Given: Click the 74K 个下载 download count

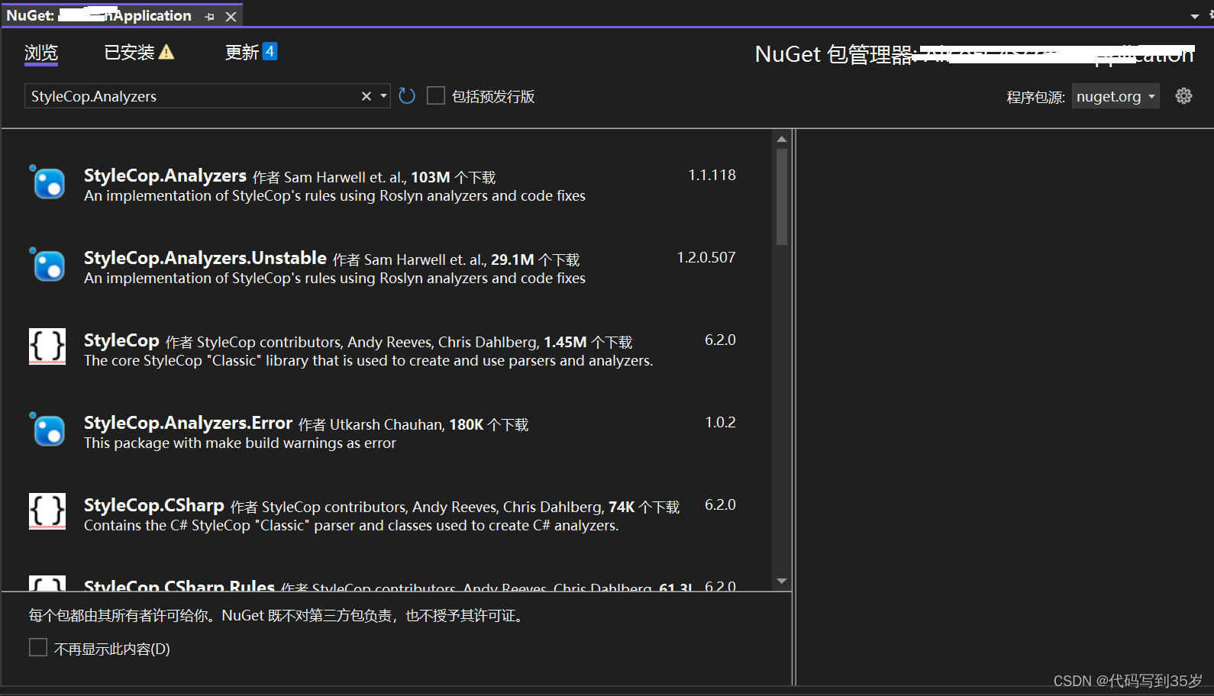Looking at the screenshot, I should 644,507.
